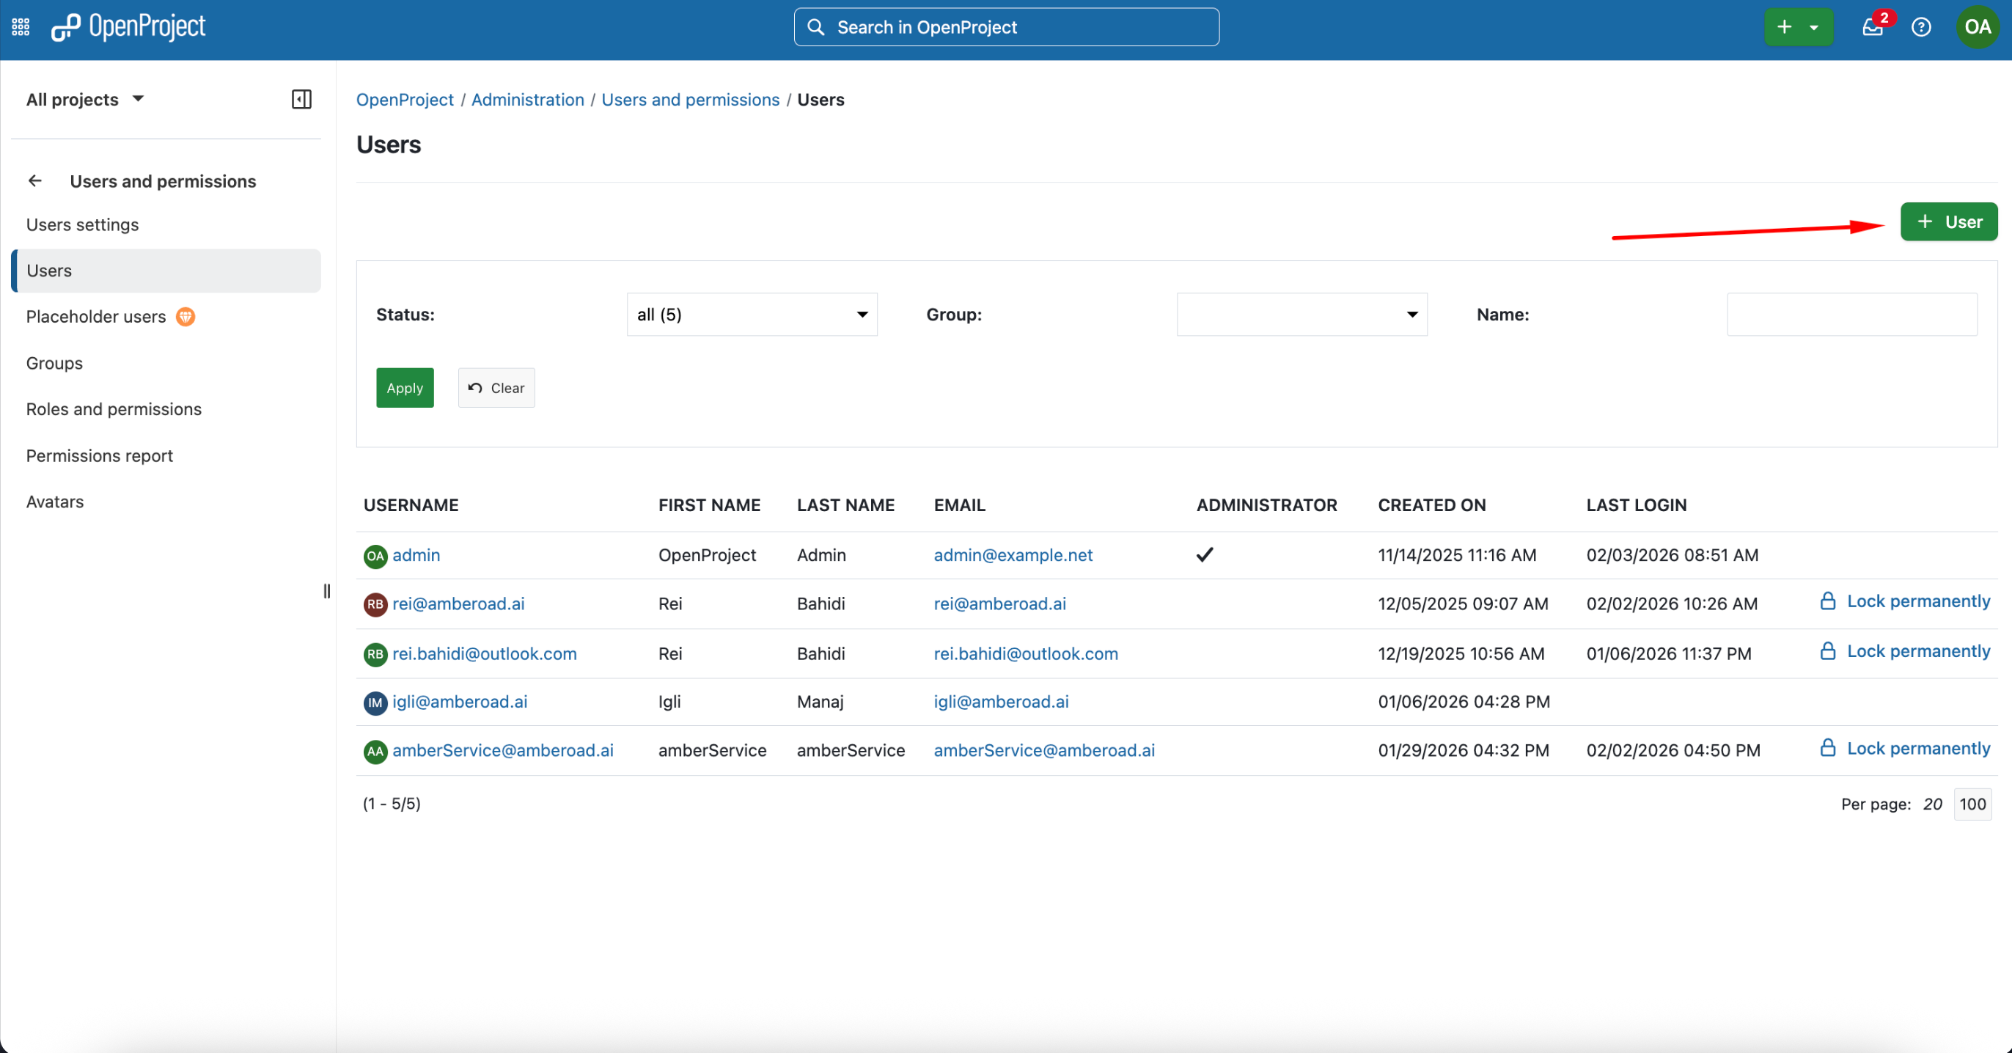
Task: Open the Status filter dropdown
Action: coord(752,315)
